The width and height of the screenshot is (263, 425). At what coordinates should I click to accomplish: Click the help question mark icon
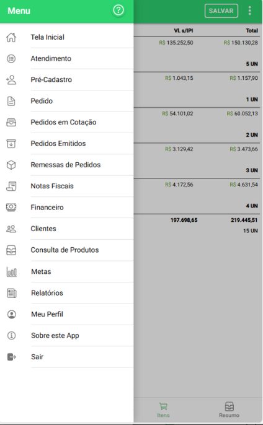pyautogui.click(x=118, y=11)
